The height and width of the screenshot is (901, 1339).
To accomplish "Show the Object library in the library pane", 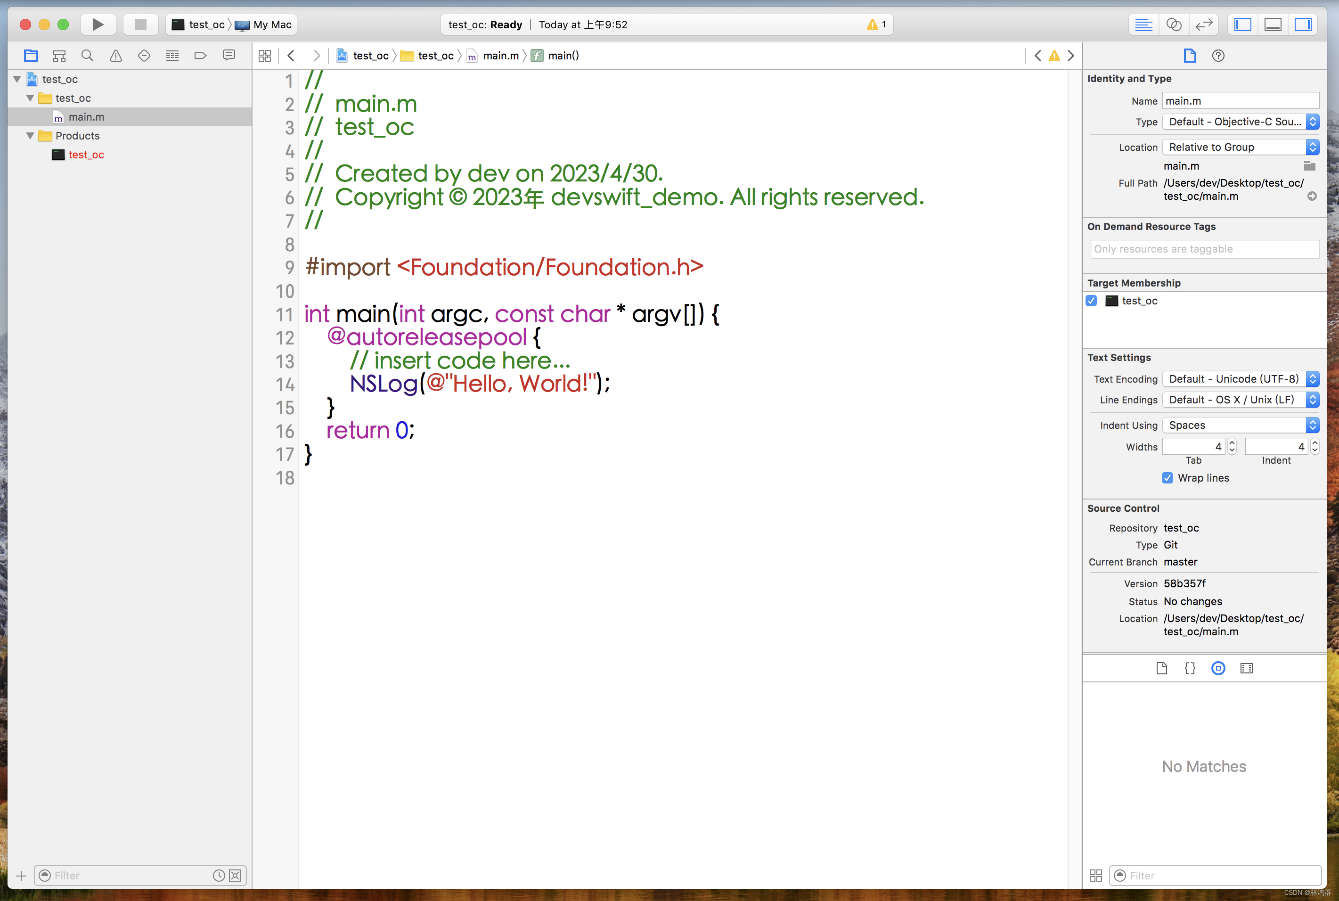I will [1218, 668].
